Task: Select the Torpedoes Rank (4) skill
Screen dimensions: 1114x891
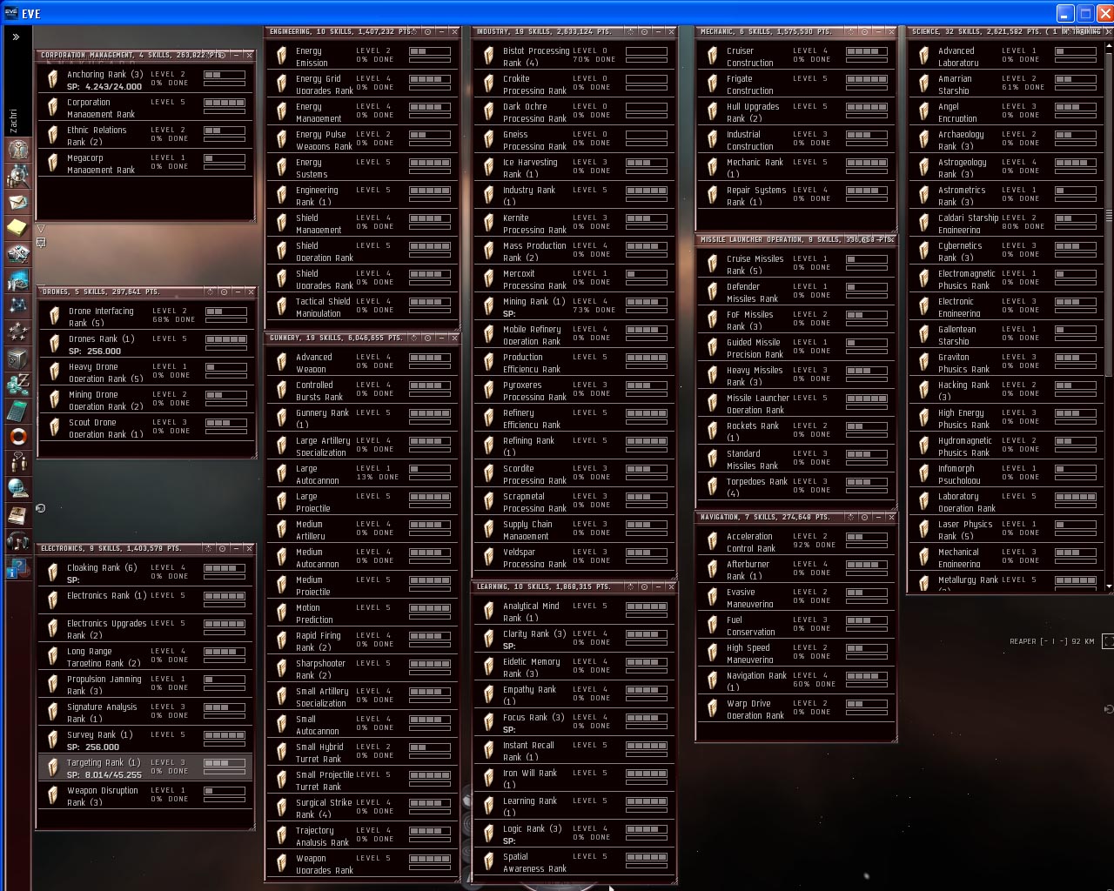Action: 795,487
